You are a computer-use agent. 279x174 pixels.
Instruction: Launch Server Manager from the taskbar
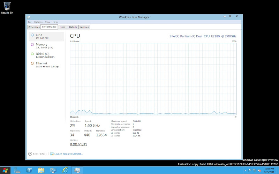(17, 170)
